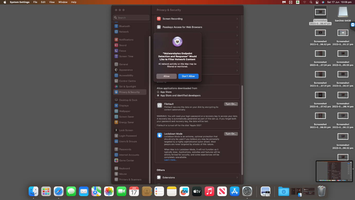Viewport: 355px width, 200px height.
Task: Open the Apple menu
Action: point(5,2)
